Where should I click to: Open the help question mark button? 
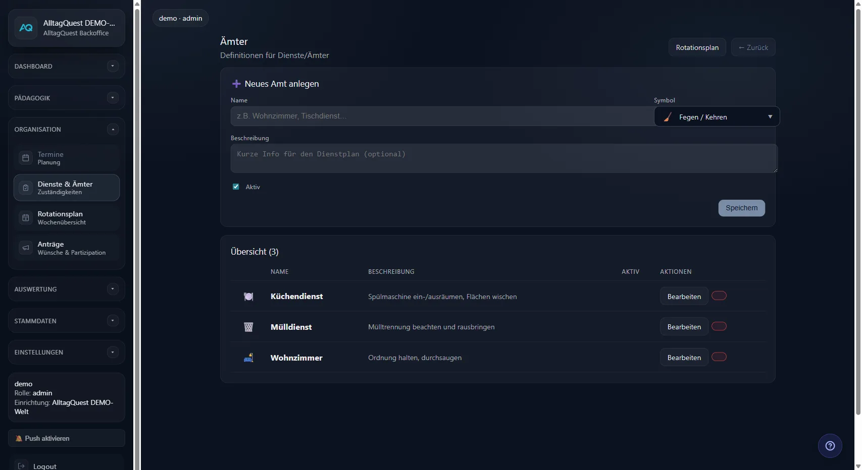[830, 446]
